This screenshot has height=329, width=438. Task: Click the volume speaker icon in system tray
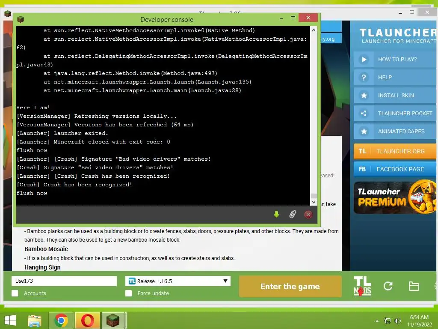397,321
